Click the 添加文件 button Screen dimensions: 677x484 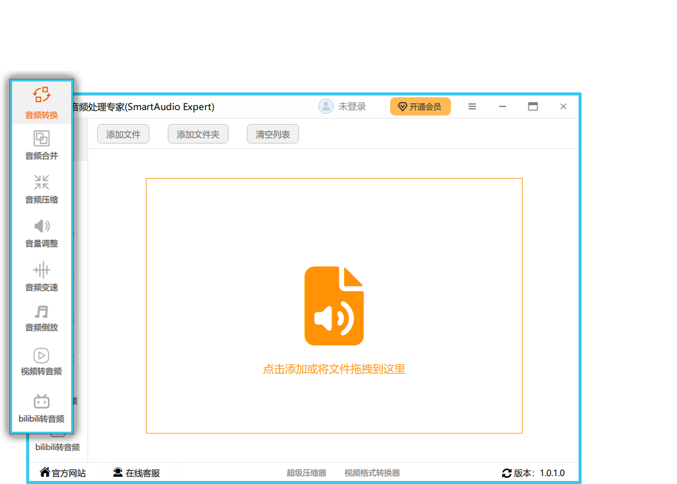click(x=123, y=134)
